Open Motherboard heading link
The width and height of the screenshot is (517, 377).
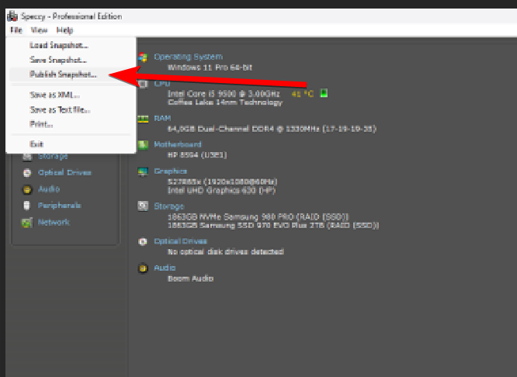pyautogui.click(x=178, y=144)
